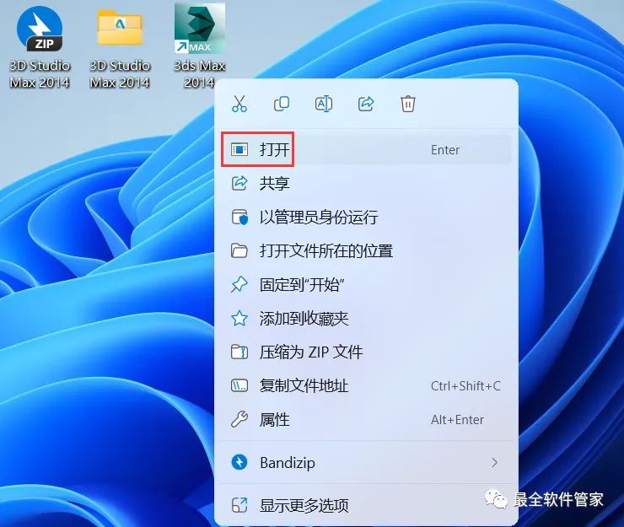The image size is (624, 527).
Task: Click 显示更多选项 entry
Action: [x=366, y=506]
